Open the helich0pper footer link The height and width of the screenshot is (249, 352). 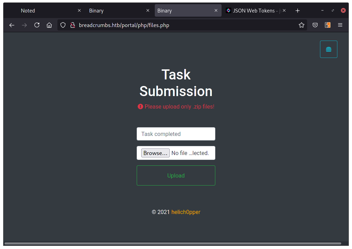(x=186, y=212)
